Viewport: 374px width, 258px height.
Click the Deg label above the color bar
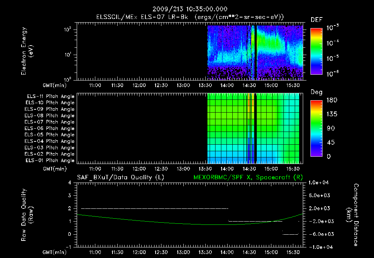coord(317,92)
